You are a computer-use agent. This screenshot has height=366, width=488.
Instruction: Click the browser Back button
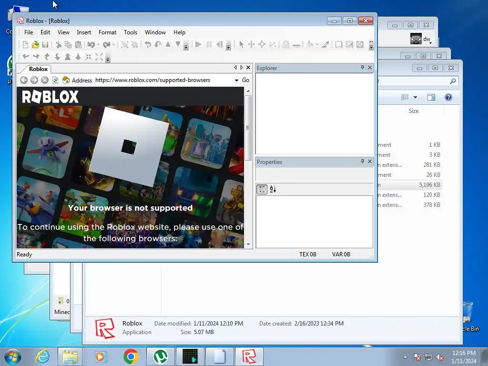coord(24,80)
